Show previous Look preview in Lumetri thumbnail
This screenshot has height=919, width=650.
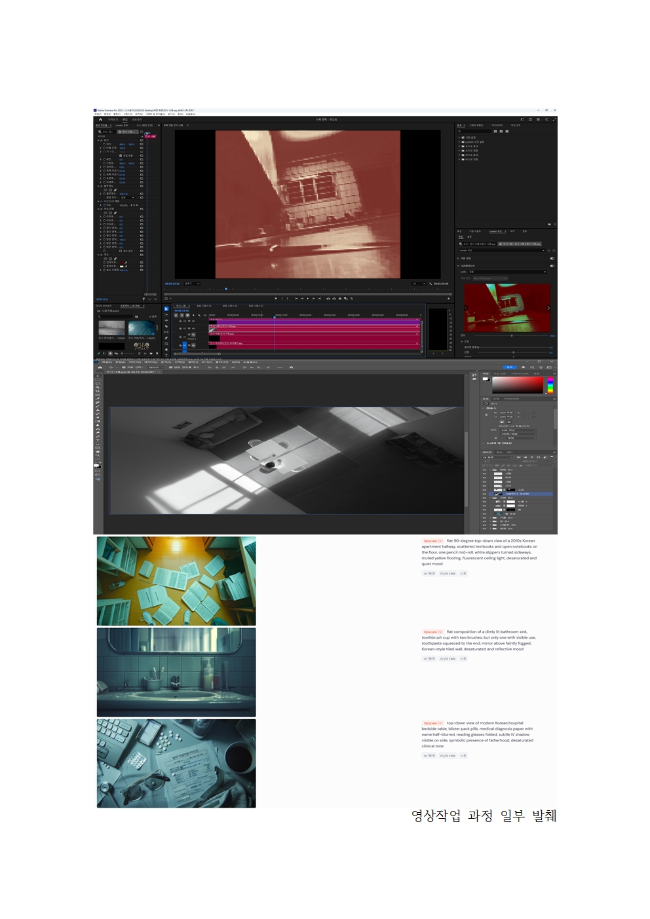pyautogui.click(x=466, y=308)
